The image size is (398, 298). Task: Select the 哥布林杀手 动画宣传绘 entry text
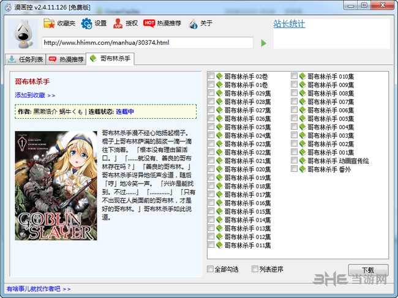point(338,161)
